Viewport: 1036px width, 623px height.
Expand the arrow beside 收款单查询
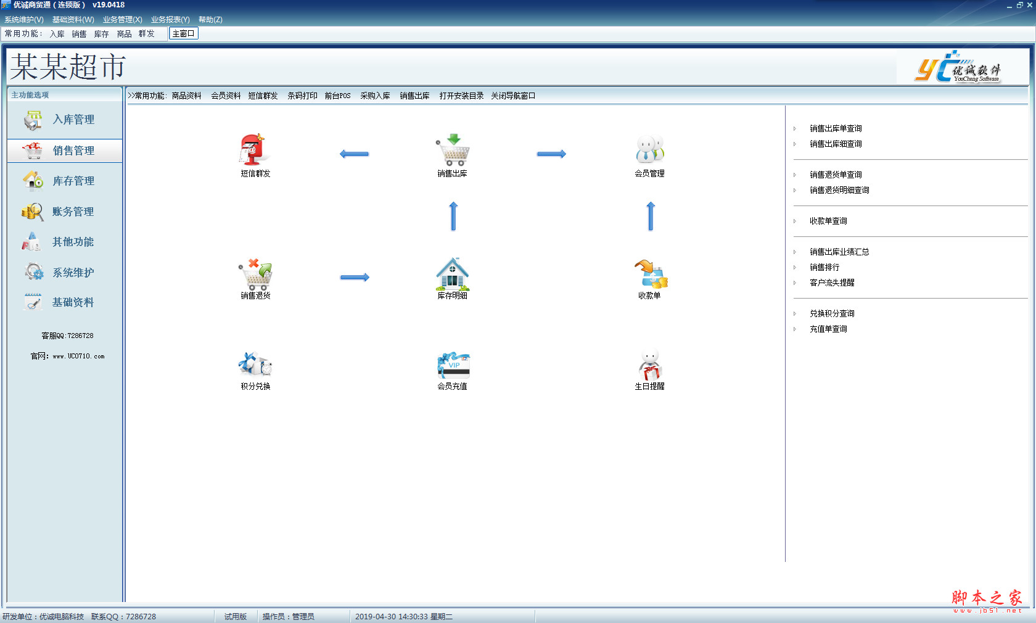[795, 221]
